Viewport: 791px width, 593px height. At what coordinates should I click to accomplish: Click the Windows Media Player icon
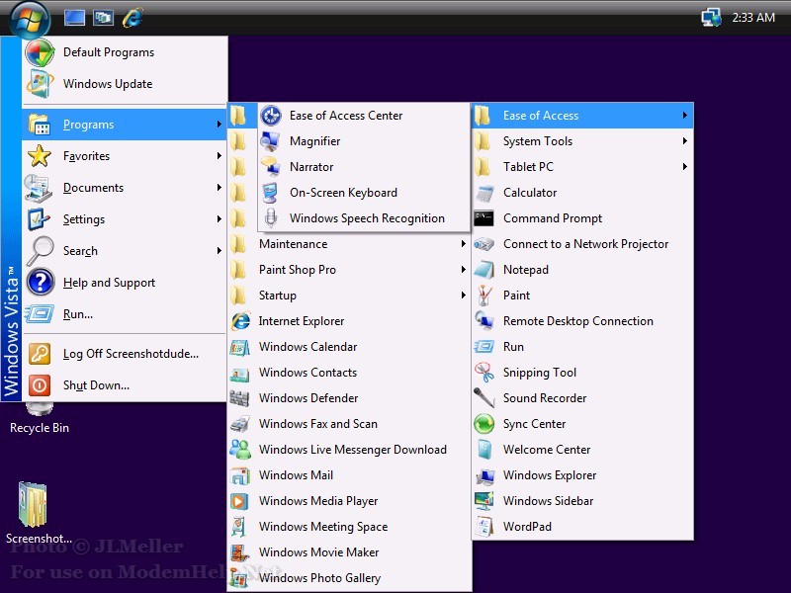tap(239, 501)
